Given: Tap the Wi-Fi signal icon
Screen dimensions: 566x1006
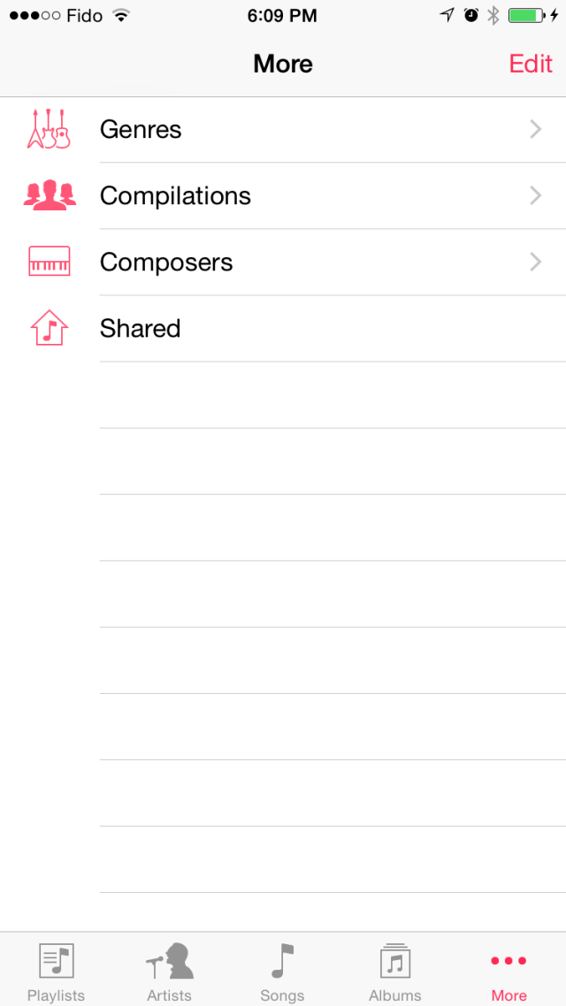Looking at the screenshot, I should click(121, 16).
